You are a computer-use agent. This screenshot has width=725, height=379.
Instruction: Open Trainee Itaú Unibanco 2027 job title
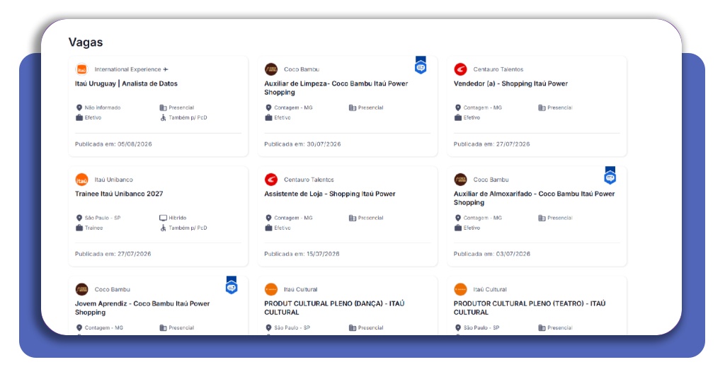119,194
